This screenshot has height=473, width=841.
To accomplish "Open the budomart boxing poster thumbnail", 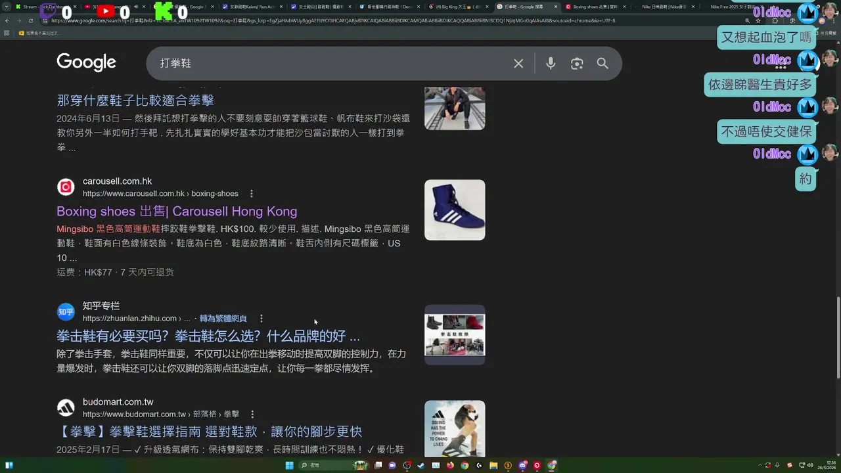I will point(455,428).
